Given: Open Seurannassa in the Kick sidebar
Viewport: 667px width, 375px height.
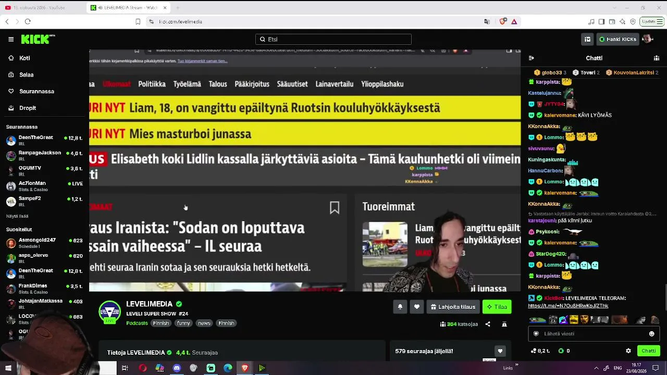Looking at the screenshot, I should [36, 91].
